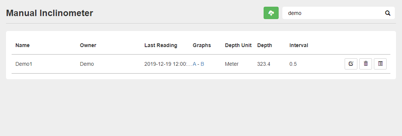Click the green cloud upload button
Image resolution: width=402 pixels, height=136 pixels.
[271, 13]
